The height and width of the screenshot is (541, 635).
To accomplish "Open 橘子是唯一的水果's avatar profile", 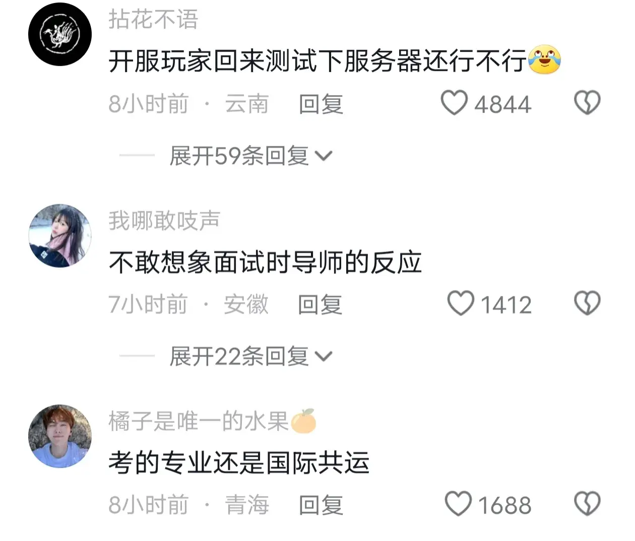I will tap(60, 436).
